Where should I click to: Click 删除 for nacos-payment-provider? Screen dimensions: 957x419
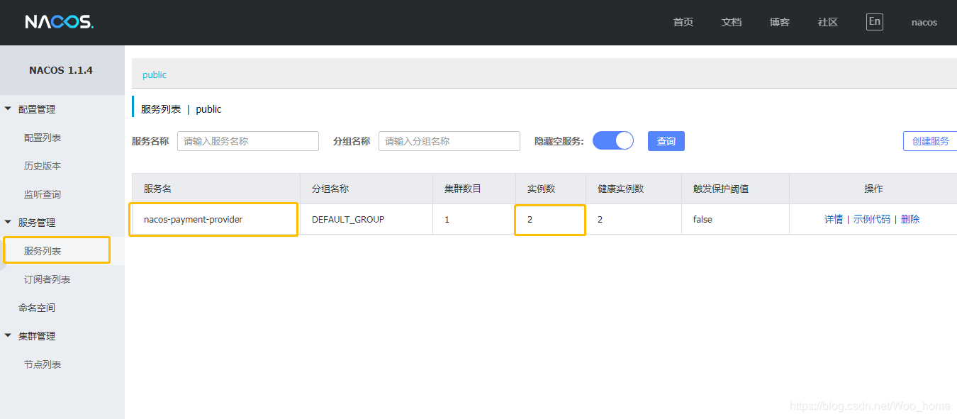(910, 219)
